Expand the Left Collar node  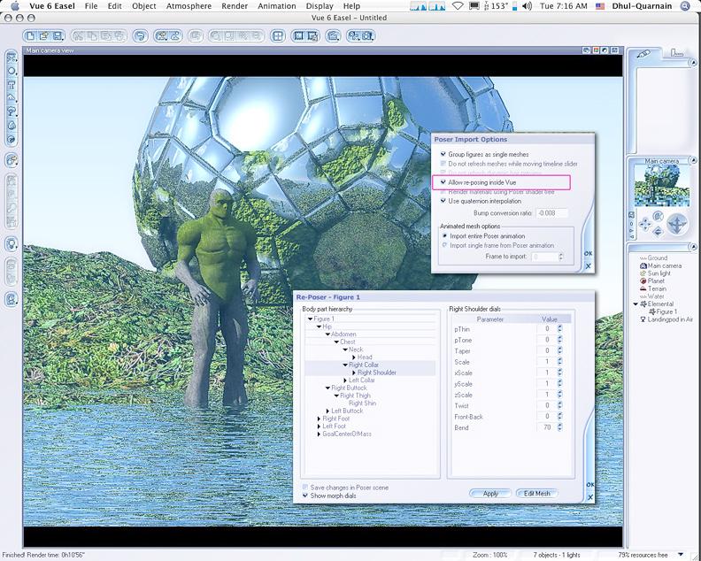pos(345,380)
